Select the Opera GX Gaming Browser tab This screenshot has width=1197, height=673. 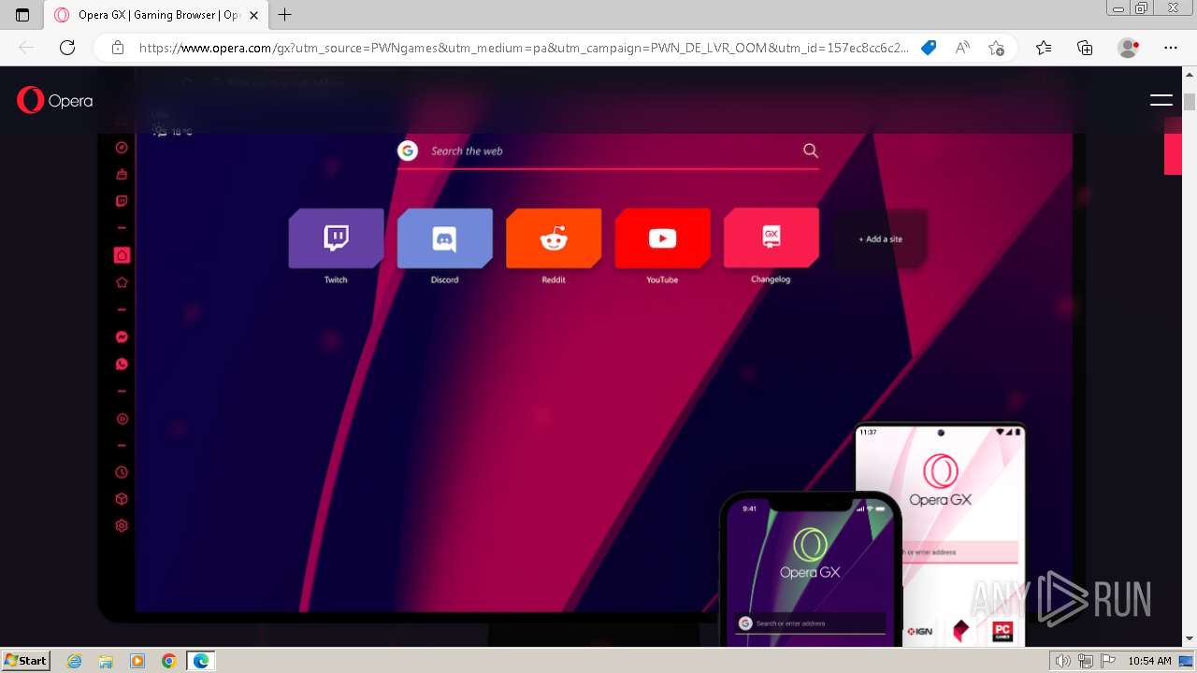[157, 15]
